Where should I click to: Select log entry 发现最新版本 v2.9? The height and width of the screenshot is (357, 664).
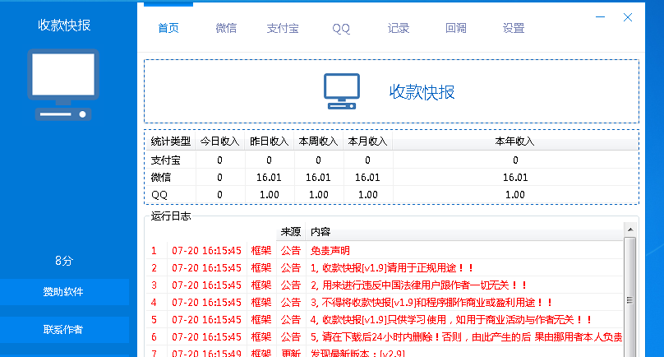[x=385, y=353]
